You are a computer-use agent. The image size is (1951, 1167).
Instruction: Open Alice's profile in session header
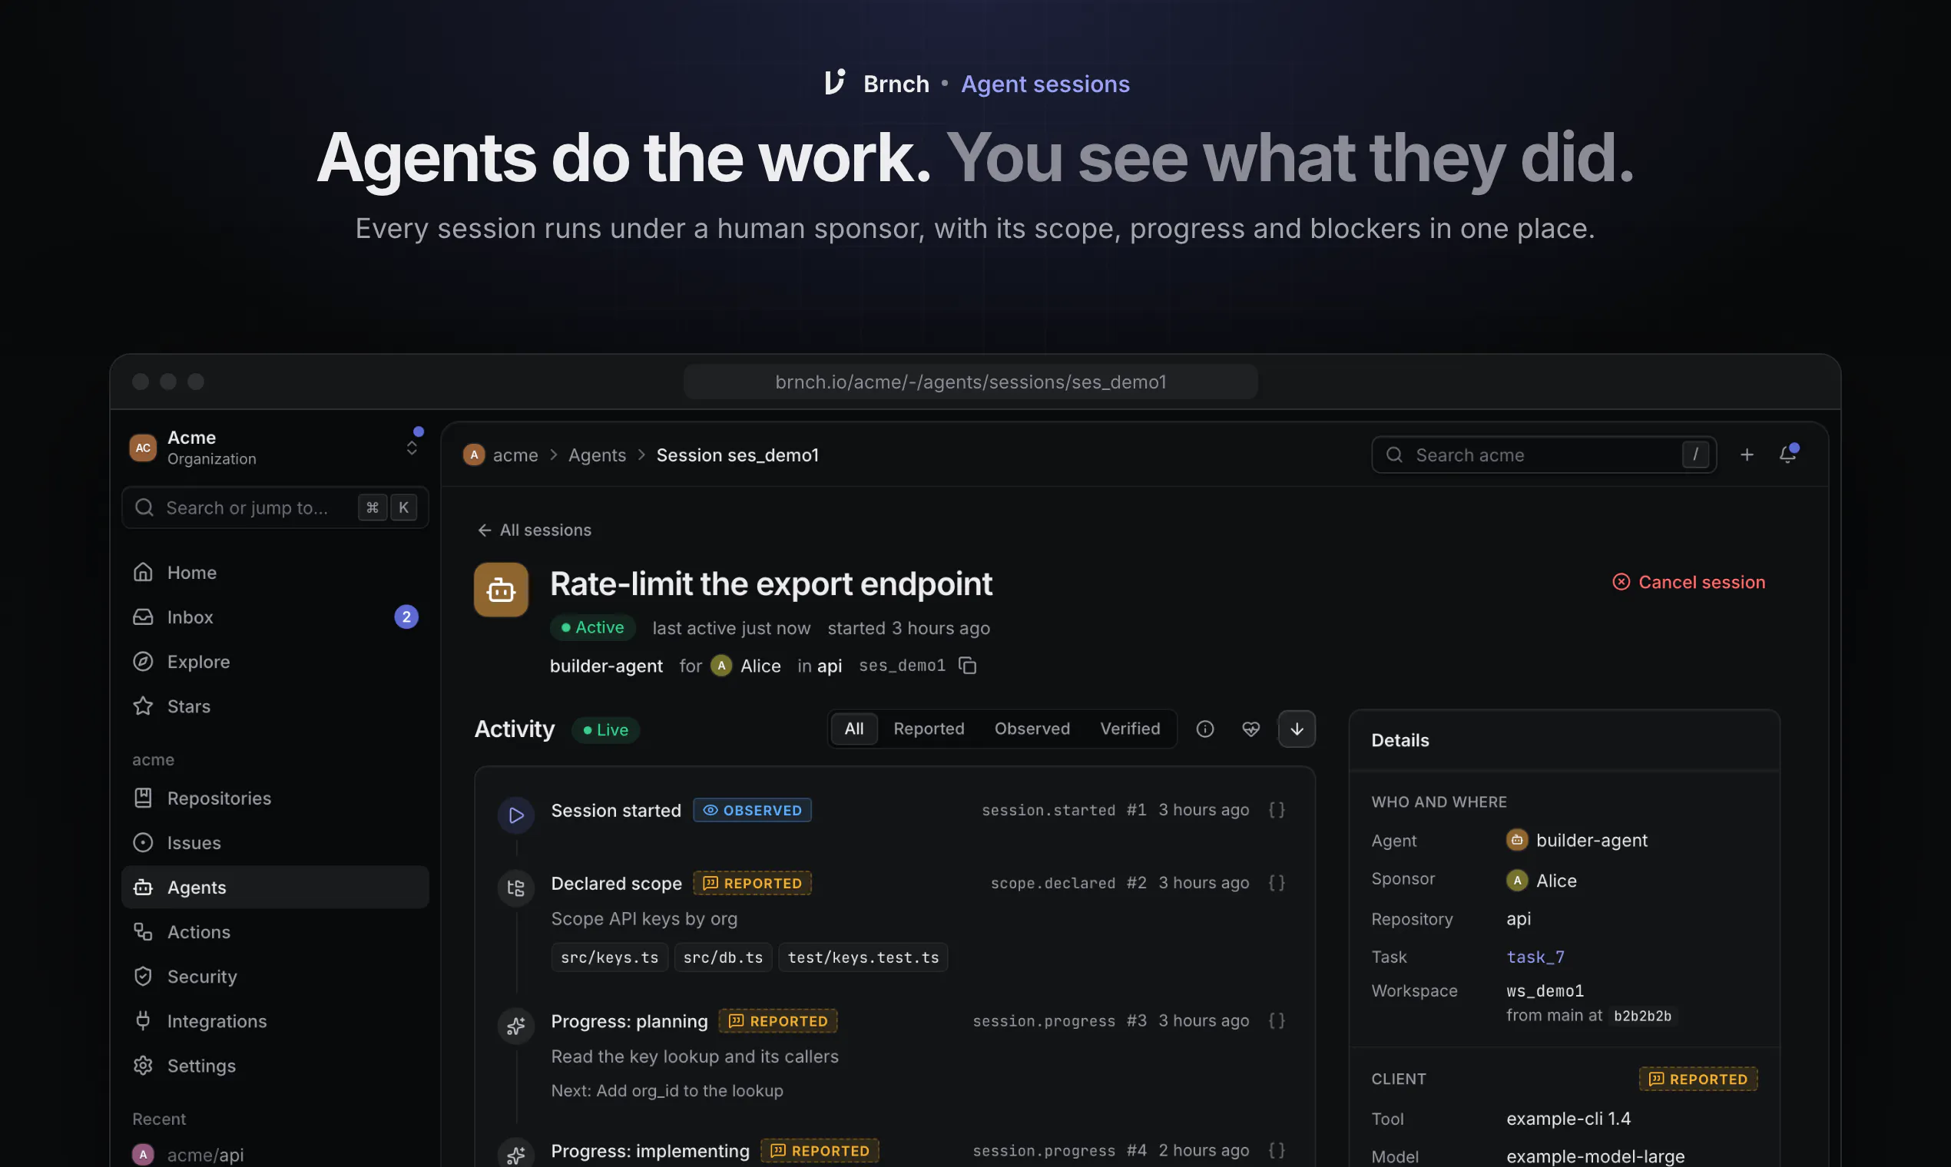746,666
